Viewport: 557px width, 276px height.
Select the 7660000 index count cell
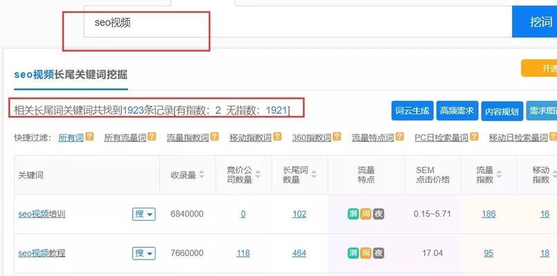pyautogui.click(x=187, y=253)
